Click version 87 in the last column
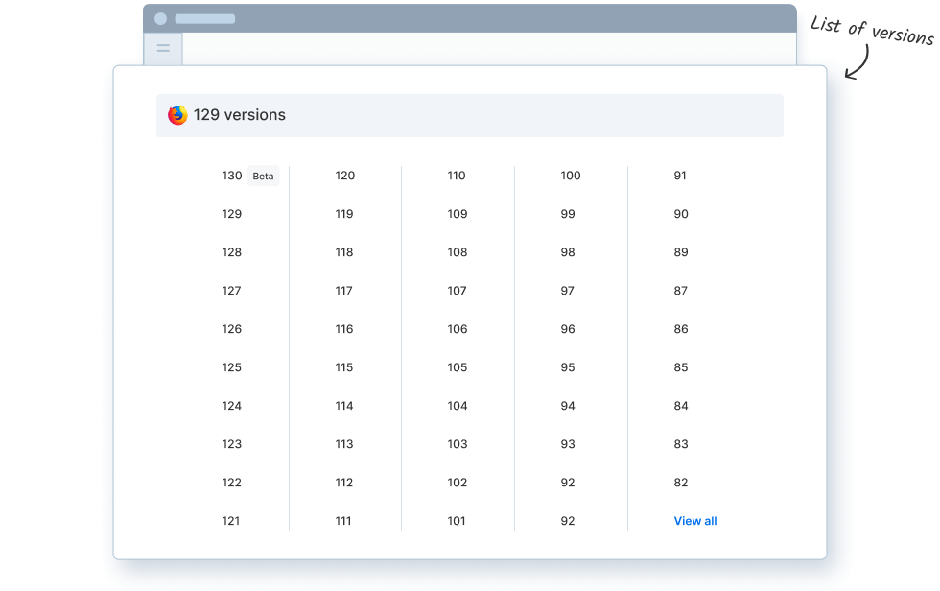Screen dimensions: 940x591 680,290
